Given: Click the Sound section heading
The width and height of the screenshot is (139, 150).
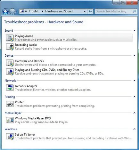Looking at the screenshot, I should click(x=9, y=31).
